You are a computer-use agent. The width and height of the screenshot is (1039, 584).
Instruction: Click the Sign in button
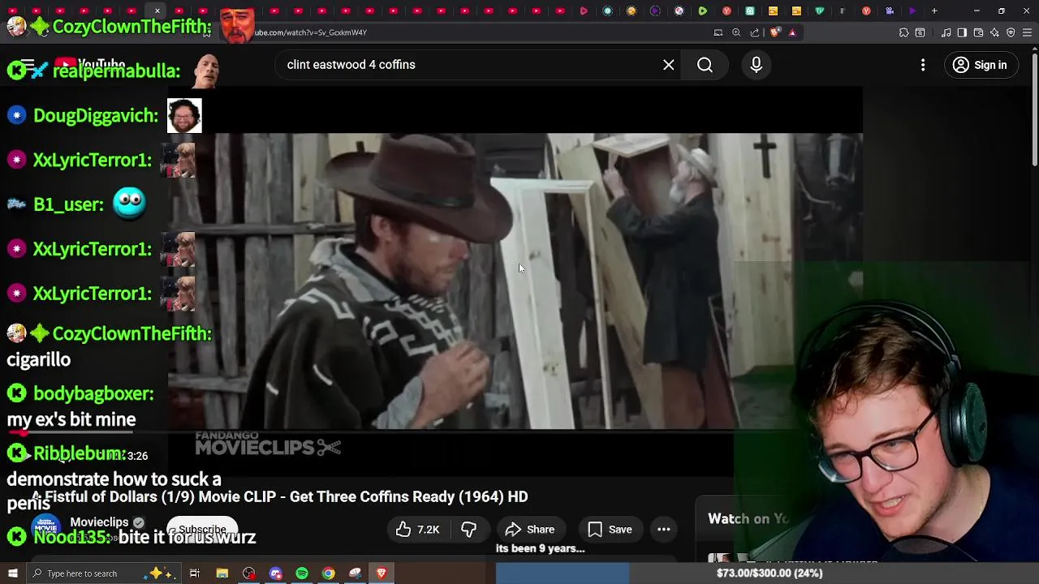(980, 65)
